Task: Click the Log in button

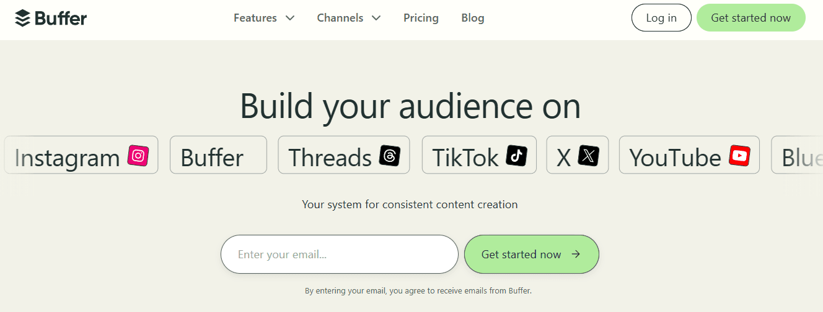Action: 661,17
